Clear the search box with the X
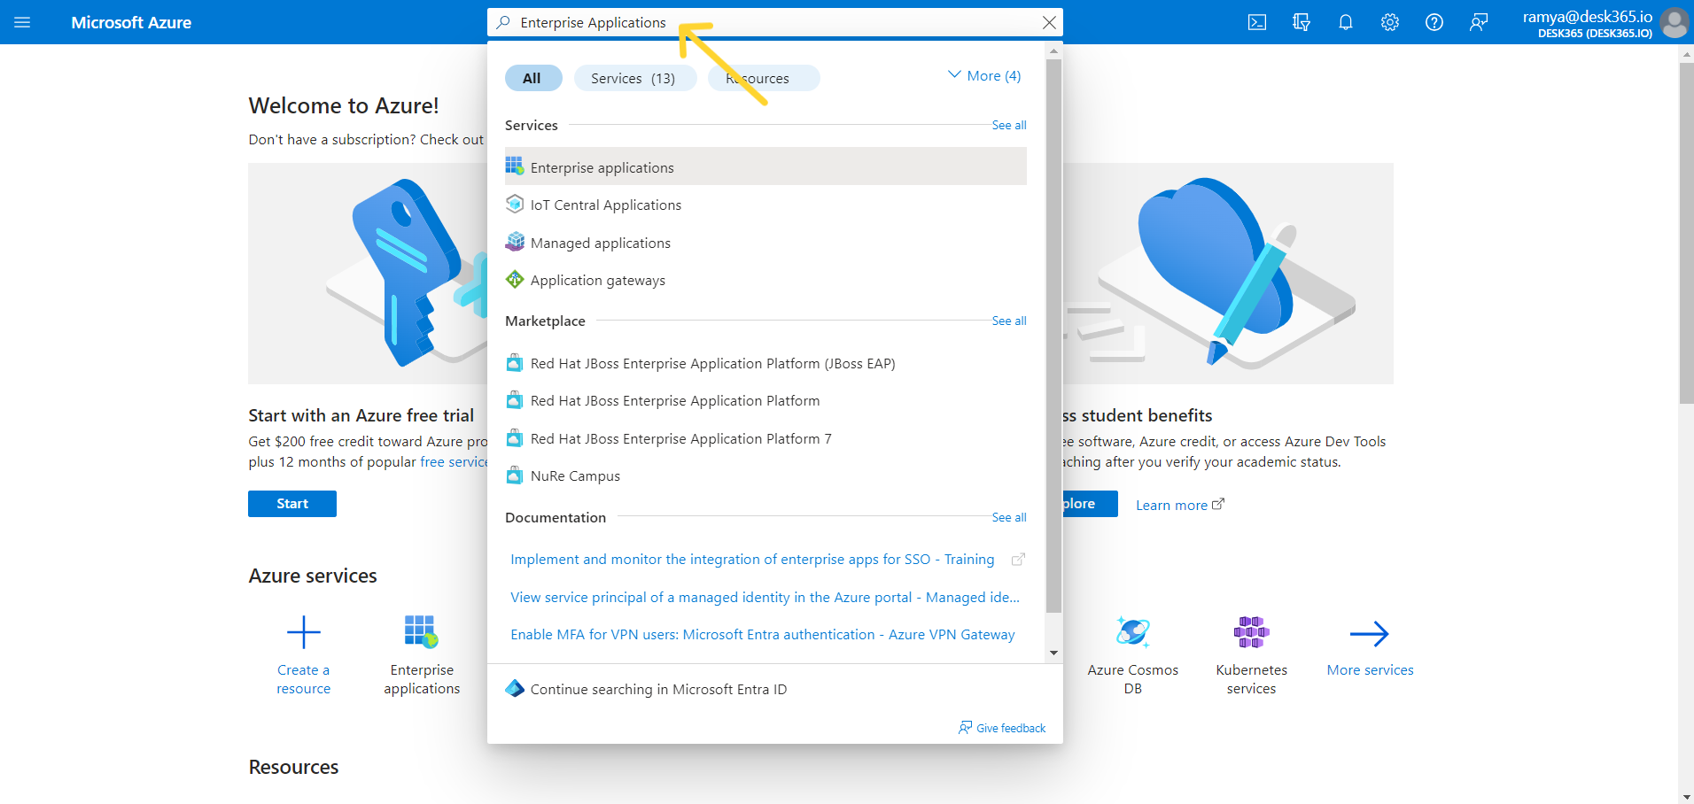Screen dimensions: 1694x804 [x=1049, y=22]
